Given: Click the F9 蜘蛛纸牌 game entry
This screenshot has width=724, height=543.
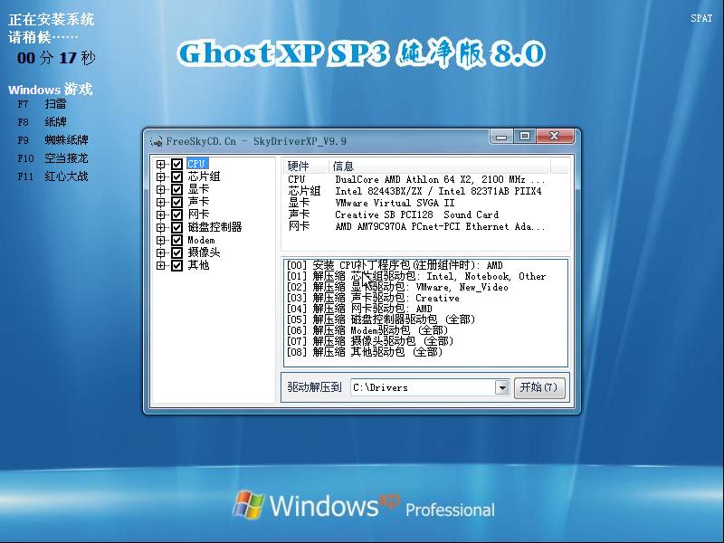Looking at the screenshot, I should tap(52, 140).
